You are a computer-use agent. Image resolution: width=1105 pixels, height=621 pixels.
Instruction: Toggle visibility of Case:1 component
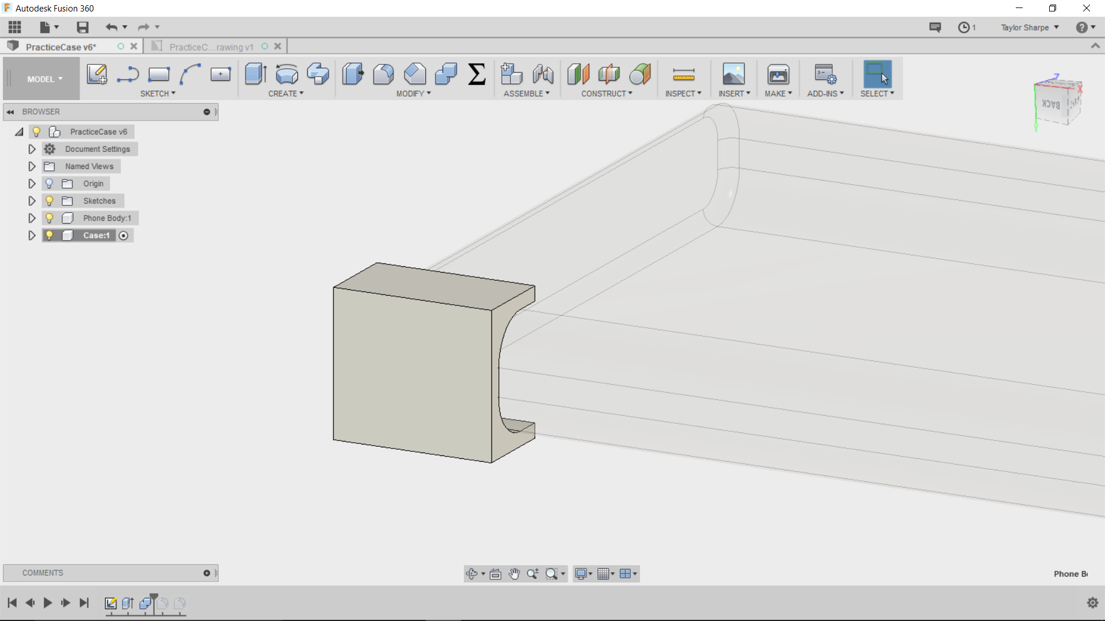[x=48, y=235]
